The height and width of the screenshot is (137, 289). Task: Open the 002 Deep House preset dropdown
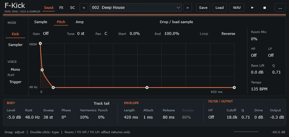[x=136, y=8]
